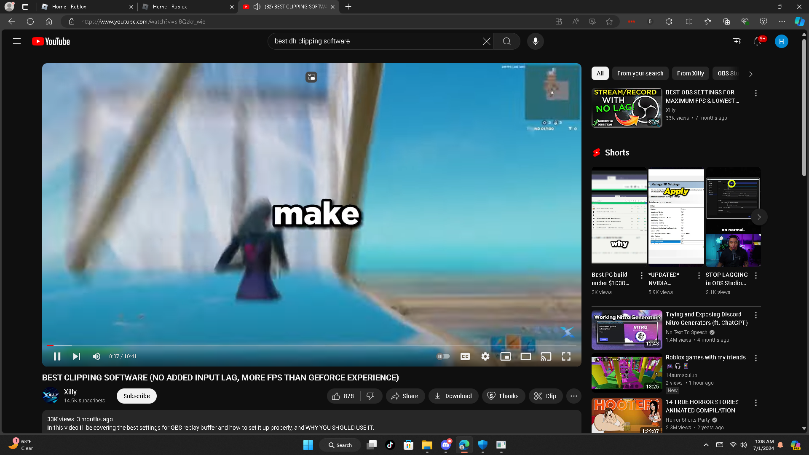The width and height of the screenshot is (809, 455).
Task: Select the From Xilly chip
Action: click(690, 73)
